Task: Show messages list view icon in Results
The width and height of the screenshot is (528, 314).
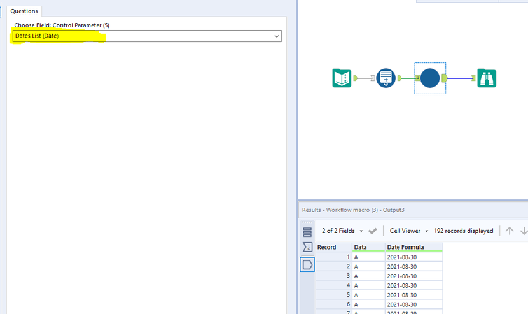Action: tap(307, 232)
